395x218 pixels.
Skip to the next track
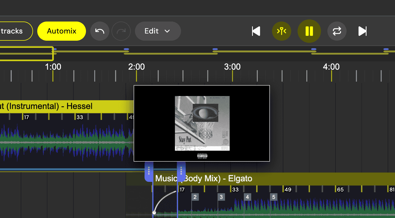pyautogui.click(x=362, y=31)
